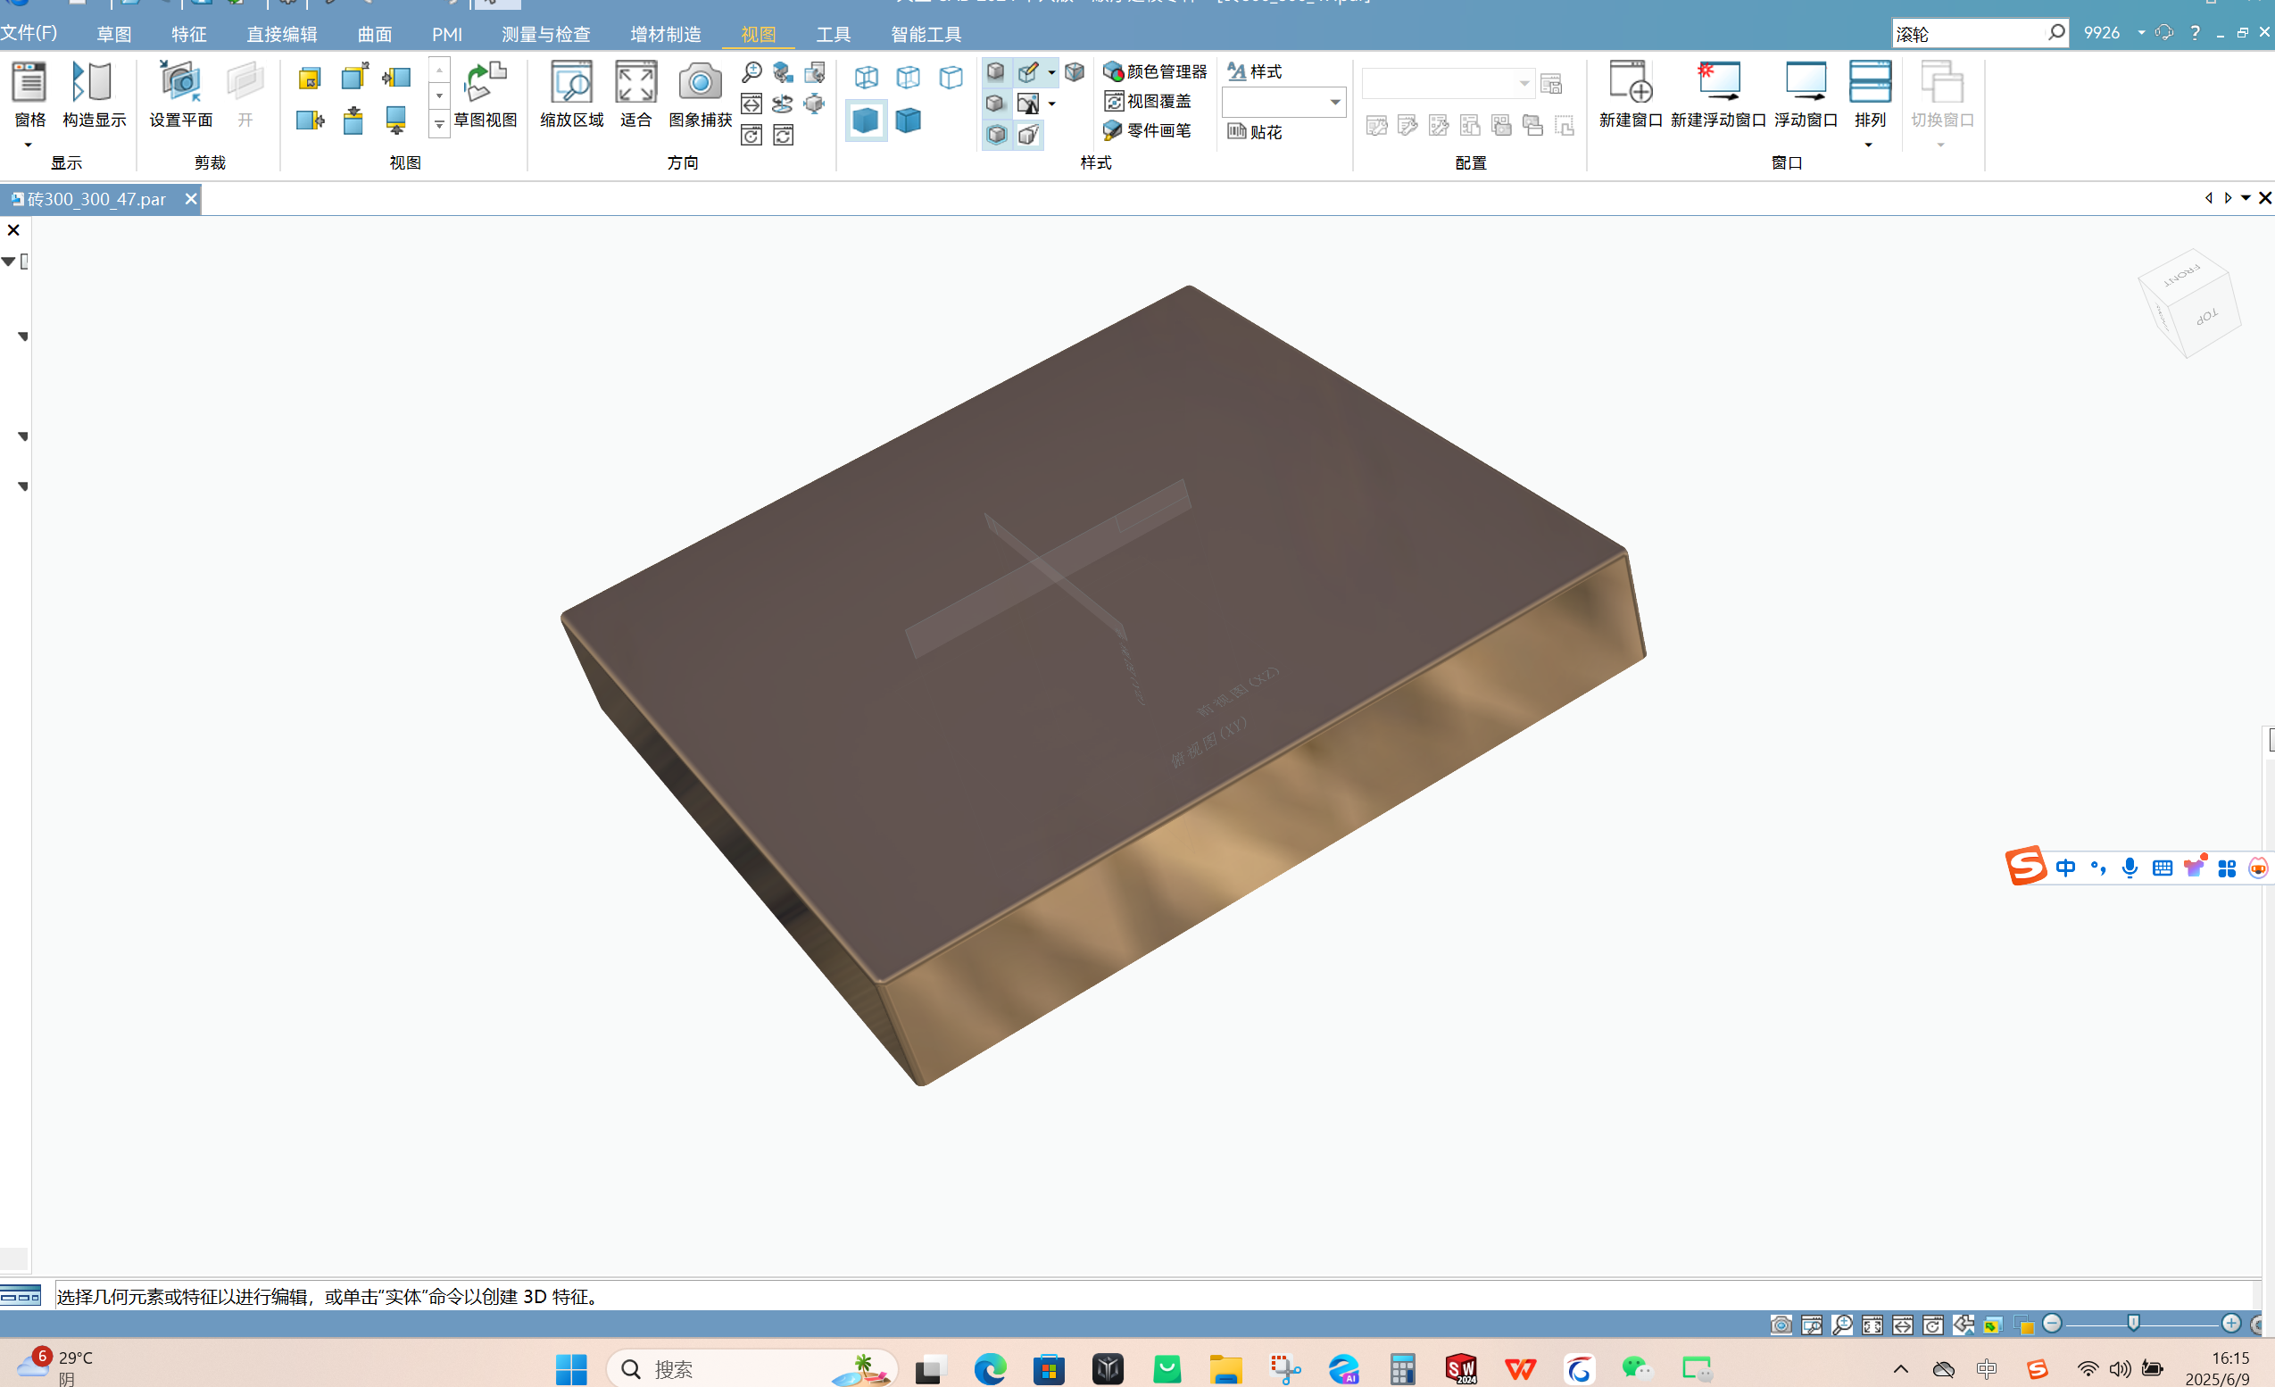This screenshot has width=2275, height=1387.
Task: Open the 排列 arrange dropdown arrow
Action: coord(1869,145)
